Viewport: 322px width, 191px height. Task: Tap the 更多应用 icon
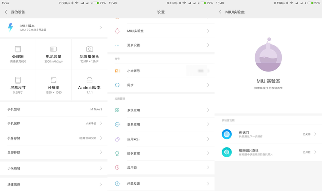point(117,124)
